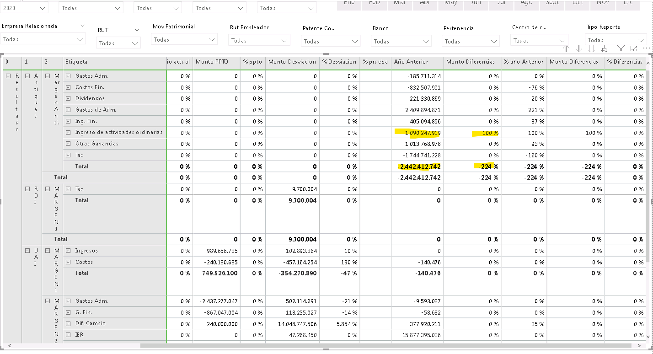Click the Etiqueta column header
653x354 pixels.
pos(114,62)
